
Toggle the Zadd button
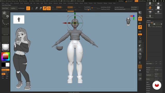(x=70, y=7)
